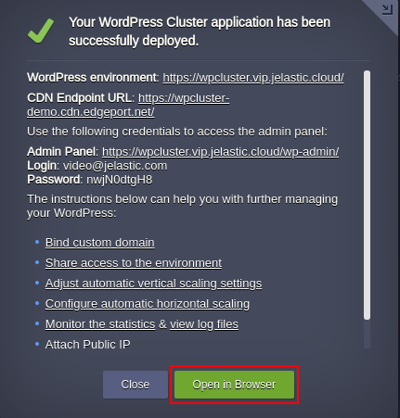Click the green Open in Browser button
This screenshot has height=418, width=400.
(x=234, y=385)
